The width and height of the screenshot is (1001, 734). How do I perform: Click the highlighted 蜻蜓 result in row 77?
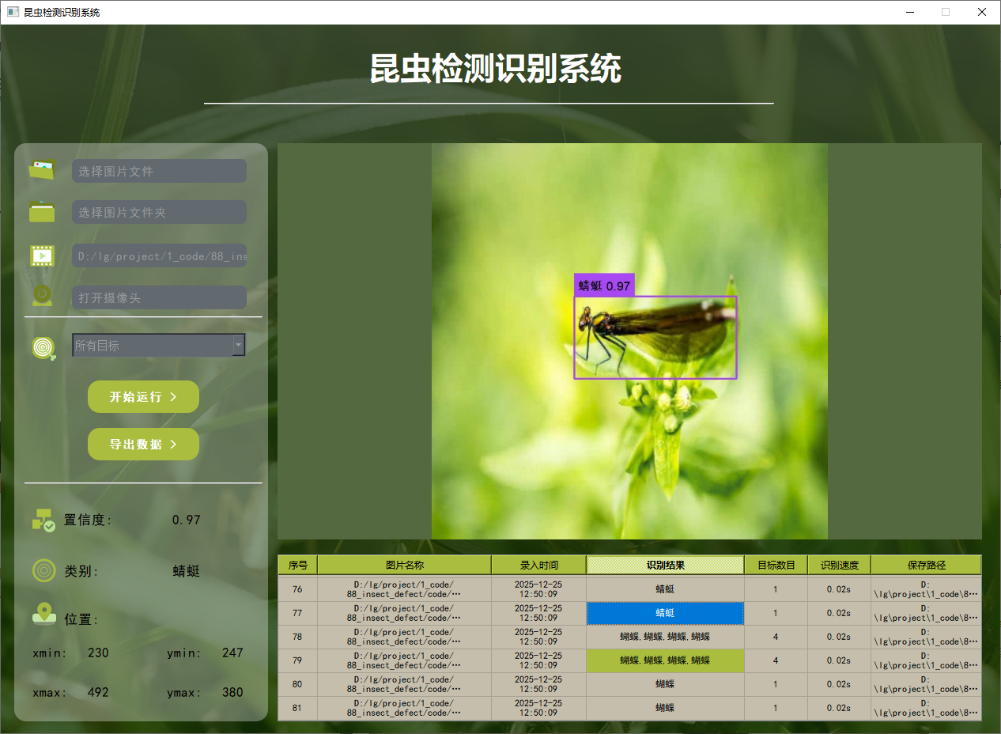coord(665,613)
